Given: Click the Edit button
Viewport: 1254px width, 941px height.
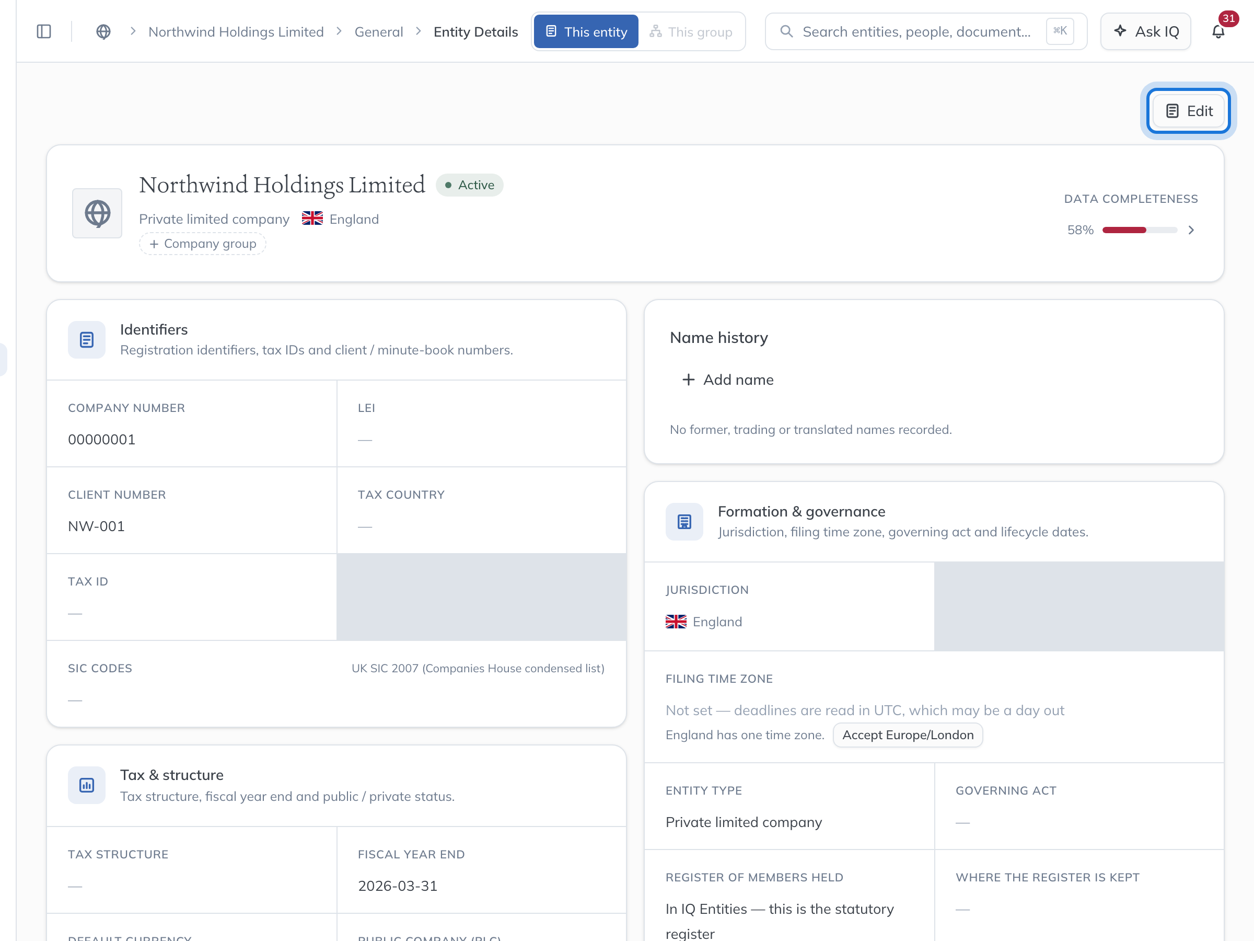Looking at the screenshot, I should 1188,111.
